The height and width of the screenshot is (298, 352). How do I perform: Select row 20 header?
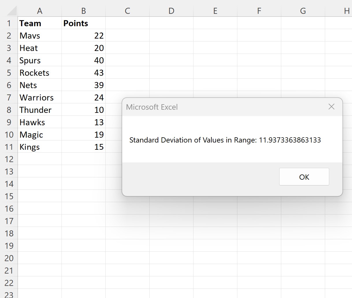(x=9, y=258)
